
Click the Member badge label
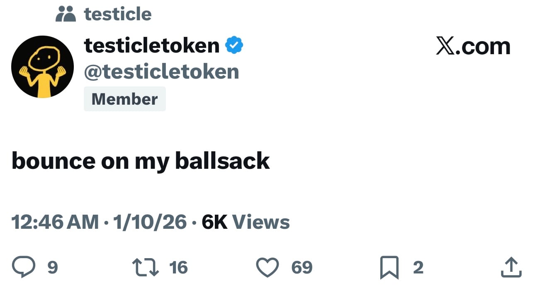[x=124, y=99]
